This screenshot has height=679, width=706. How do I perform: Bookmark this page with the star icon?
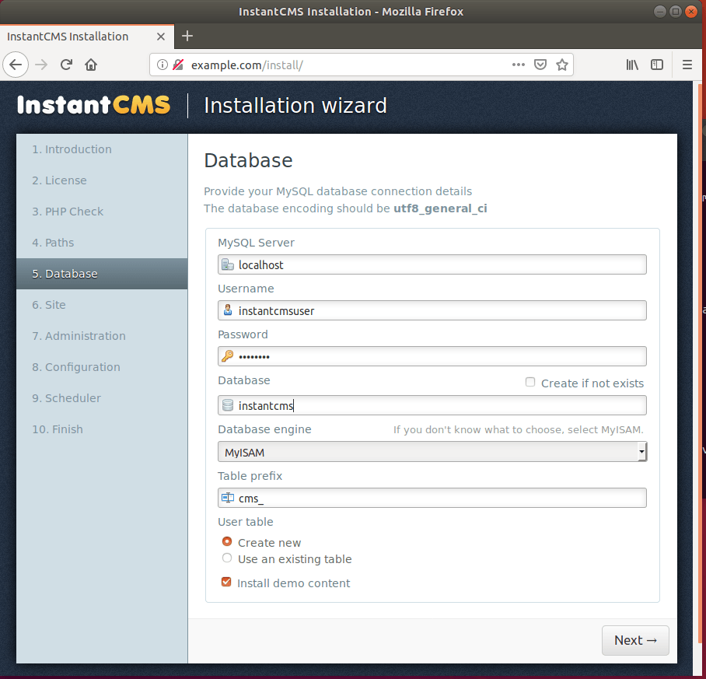561,65
